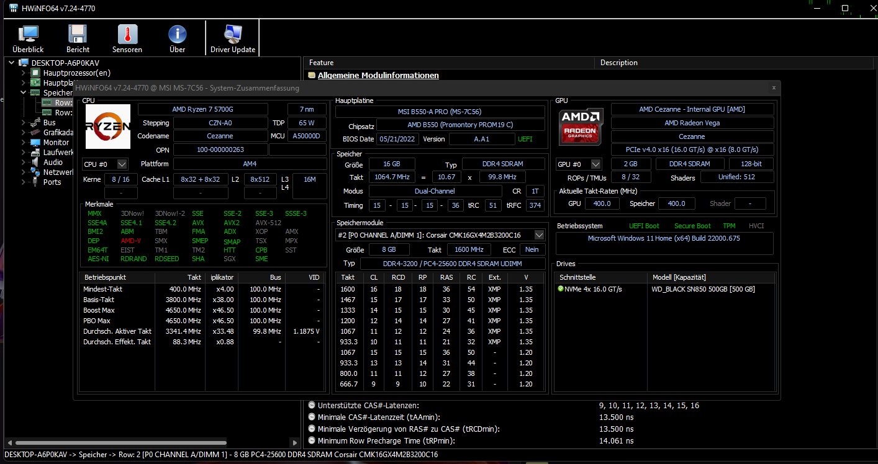
Task: Click the Netzwerk network icon
Action: (x=36, y=172)
